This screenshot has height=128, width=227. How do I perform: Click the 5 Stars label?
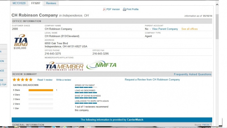click(x=16, y=90)
